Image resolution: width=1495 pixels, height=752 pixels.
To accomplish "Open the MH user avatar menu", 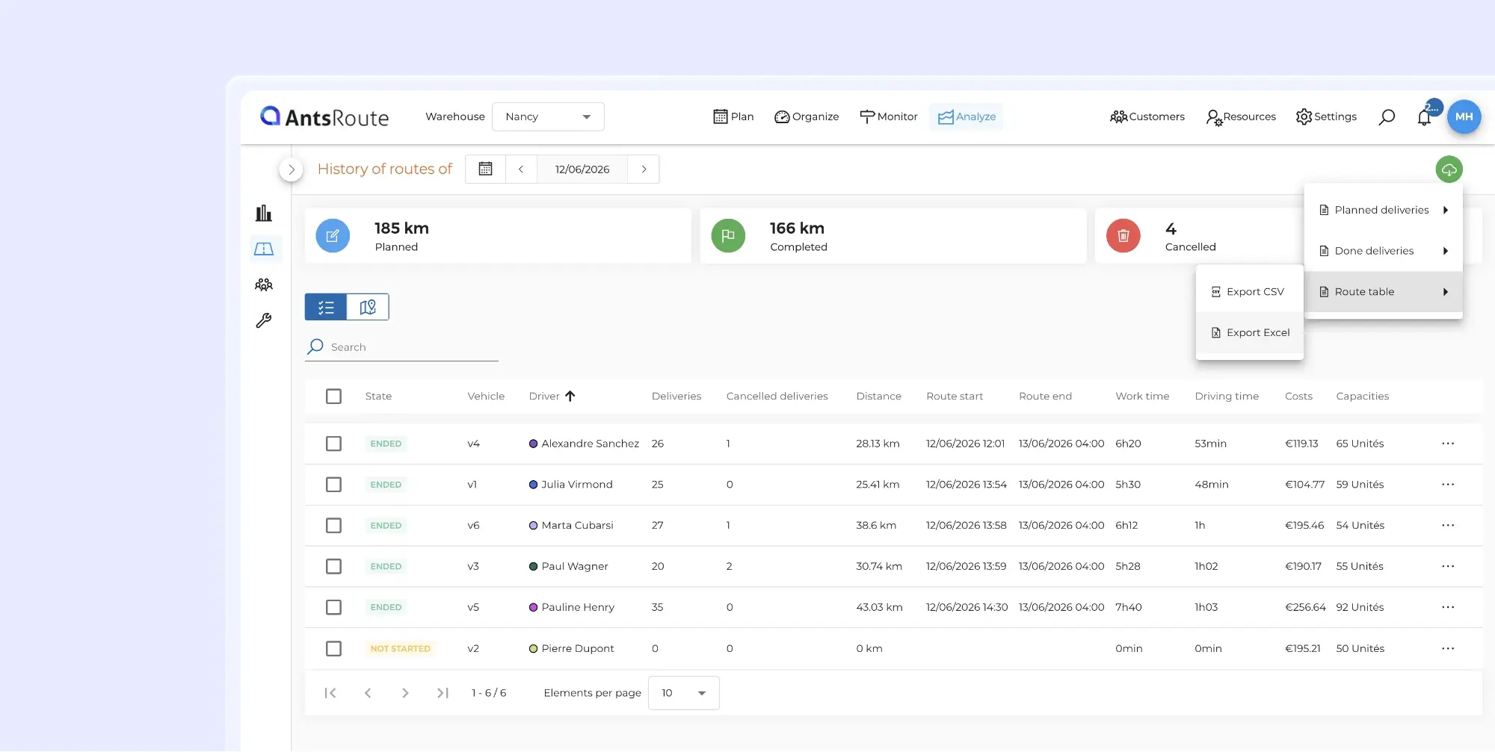I will pos(1464,116).
